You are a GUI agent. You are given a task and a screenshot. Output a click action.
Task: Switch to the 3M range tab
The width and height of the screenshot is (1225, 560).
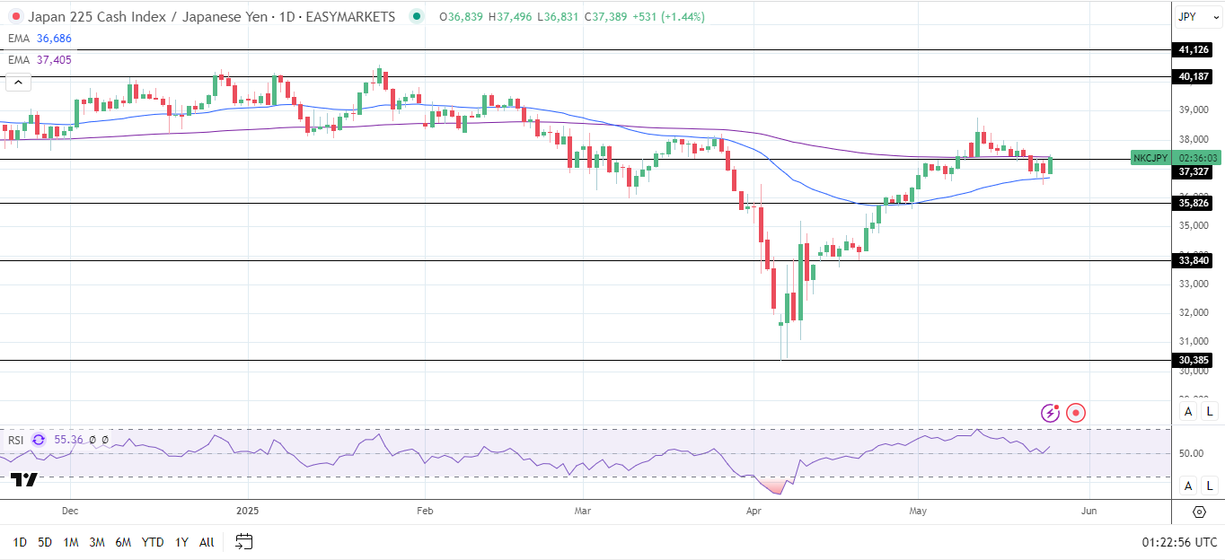pos(97,541)
